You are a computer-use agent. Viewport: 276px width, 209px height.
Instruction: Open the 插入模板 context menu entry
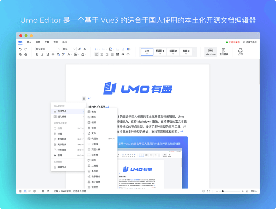[x=62, y=117]
